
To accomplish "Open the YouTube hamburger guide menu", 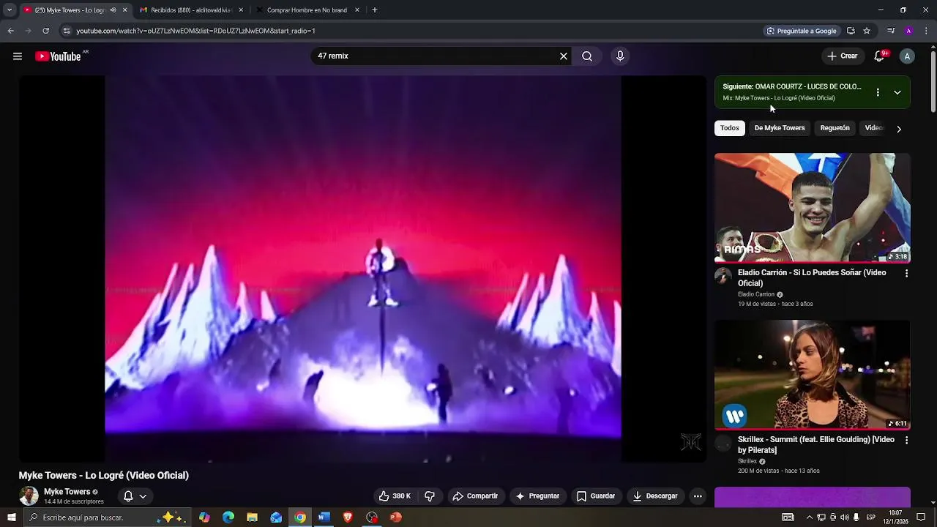I will coord(18,56).
